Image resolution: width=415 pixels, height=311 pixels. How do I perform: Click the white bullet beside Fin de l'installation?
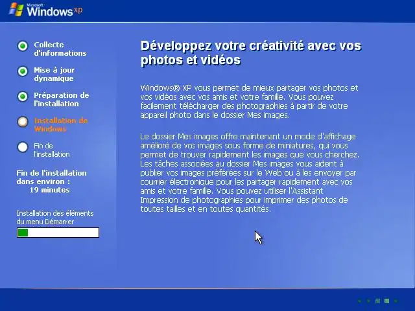(x=23, y=147)
